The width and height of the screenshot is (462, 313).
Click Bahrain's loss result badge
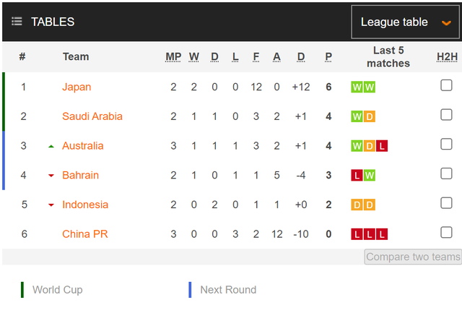tap(357, 176)
